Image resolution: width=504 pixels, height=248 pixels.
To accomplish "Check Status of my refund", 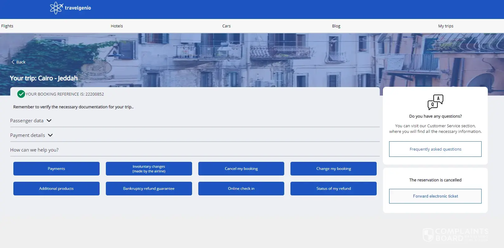I will click(333, 189).
